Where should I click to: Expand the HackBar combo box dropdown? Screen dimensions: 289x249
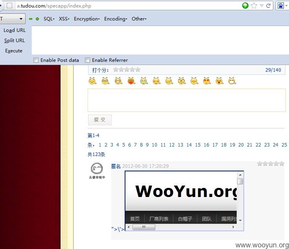coord(21,19)
